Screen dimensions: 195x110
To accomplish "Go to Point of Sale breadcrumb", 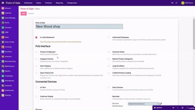I will (27, 9).
